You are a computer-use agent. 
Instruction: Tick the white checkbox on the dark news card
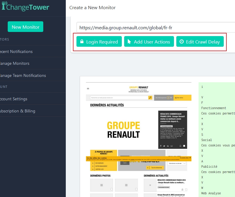click(x=184, y=146)
